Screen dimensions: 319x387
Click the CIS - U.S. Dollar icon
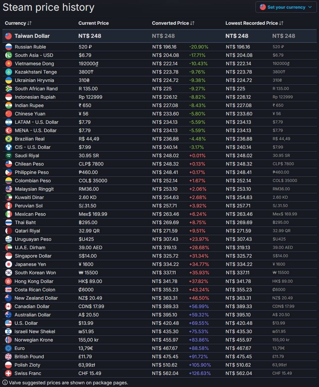[9, 148]
